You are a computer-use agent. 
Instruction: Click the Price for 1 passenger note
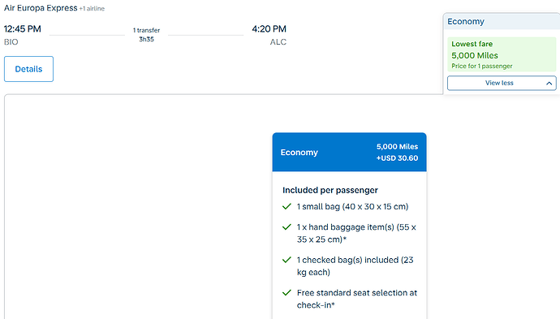pos(482,66)
